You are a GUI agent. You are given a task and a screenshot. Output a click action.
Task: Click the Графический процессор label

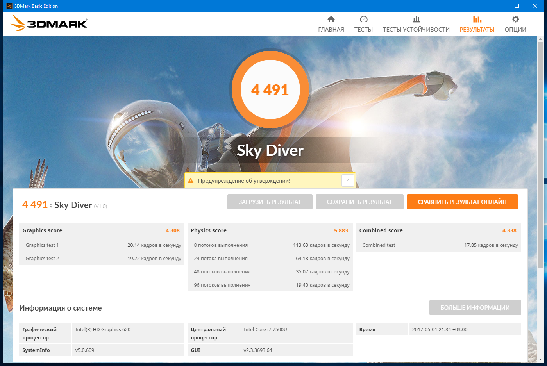click(x=39, y=334)
